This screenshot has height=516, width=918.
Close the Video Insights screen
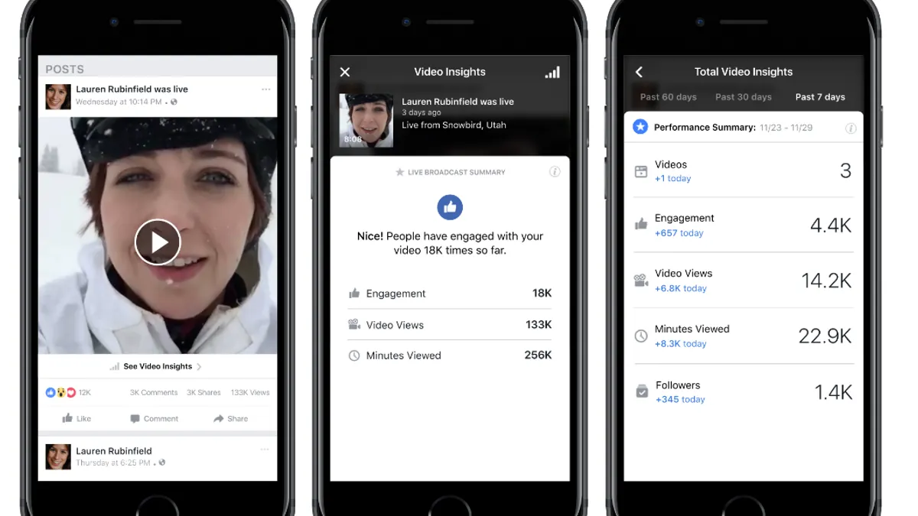(345, 72)
